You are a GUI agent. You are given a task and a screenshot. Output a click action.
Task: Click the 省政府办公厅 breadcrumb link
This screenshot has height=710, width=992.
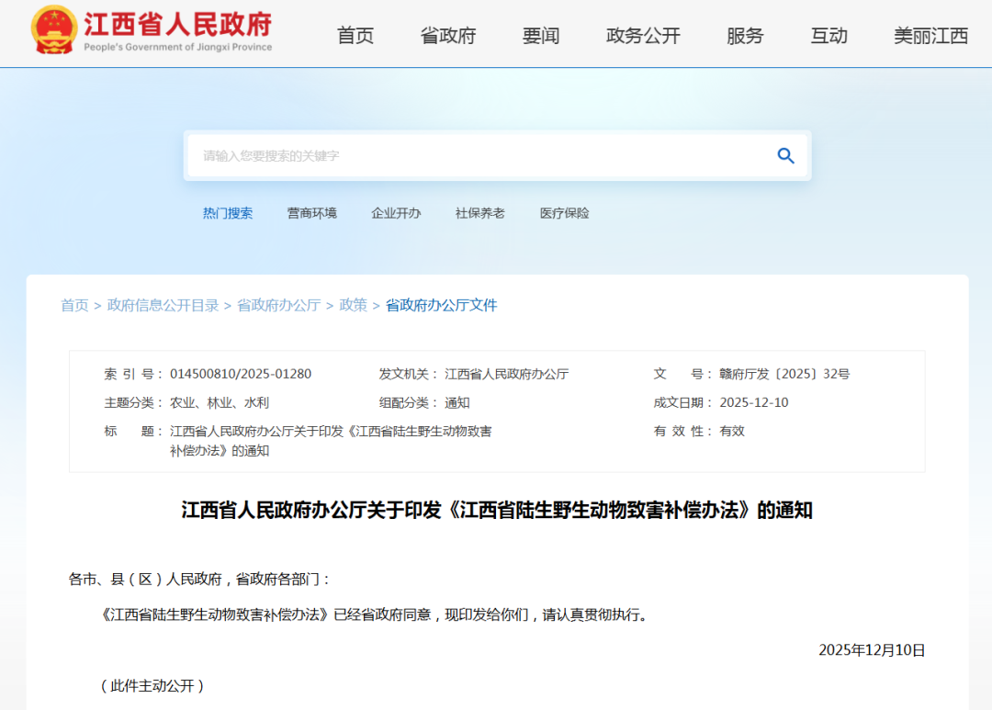click(278, 305)
